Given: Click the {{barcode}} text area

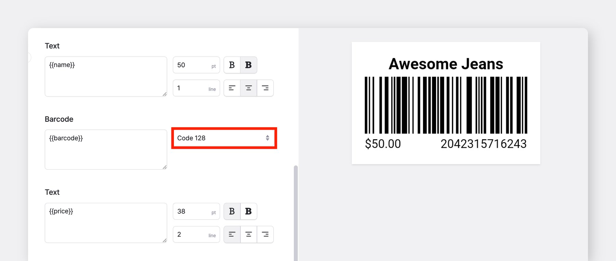Looking at the screenshot, I should pos(106,150).
